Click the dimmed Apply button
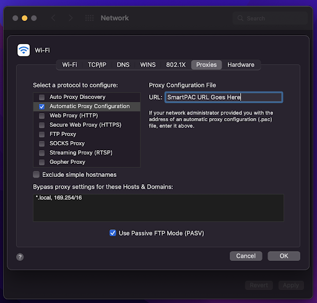 [291, 285]
